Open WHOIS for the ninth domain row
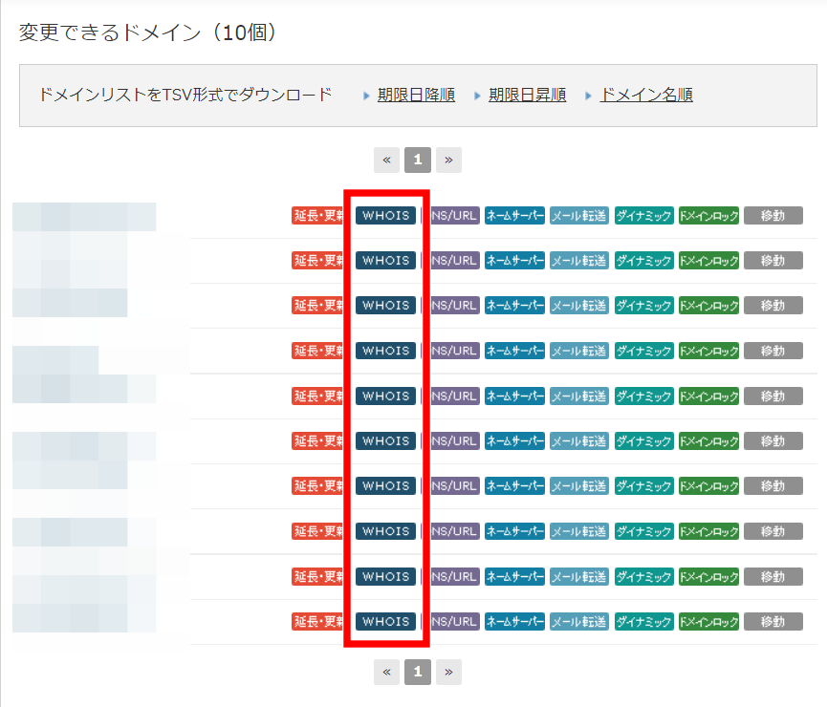Viewport: 827px width, 707px height. pyautogui.click(x=385, y=576)
